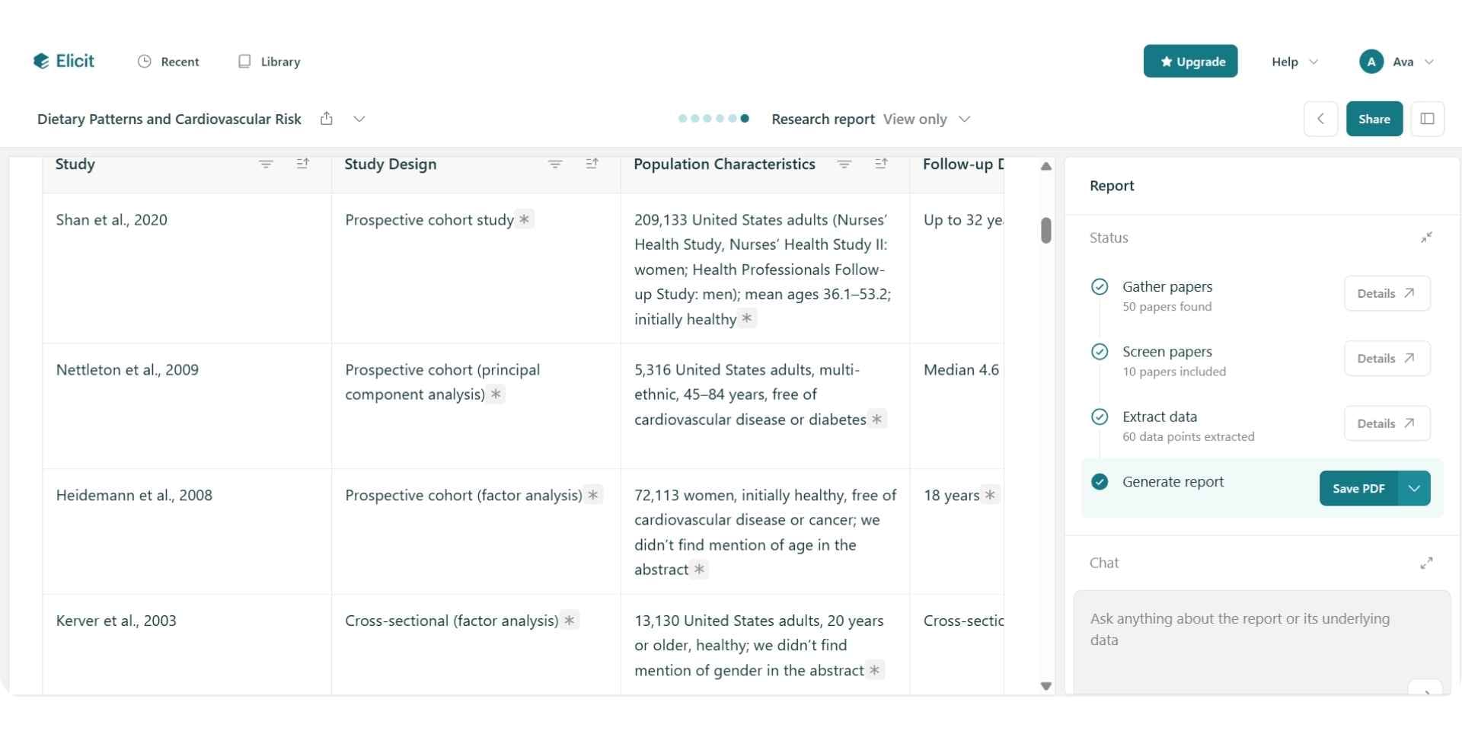Open Details for Gather papers
Viewport: 1462px width, 731px height.
pos(1387,293)
